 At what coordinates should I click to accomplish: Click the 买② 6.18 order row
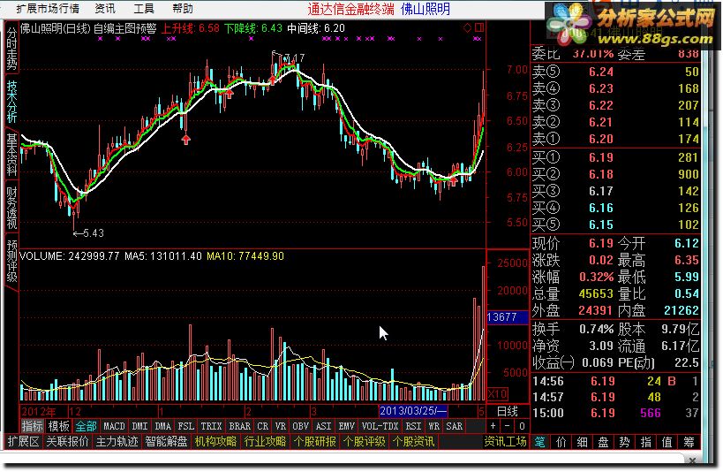[615, 174]
